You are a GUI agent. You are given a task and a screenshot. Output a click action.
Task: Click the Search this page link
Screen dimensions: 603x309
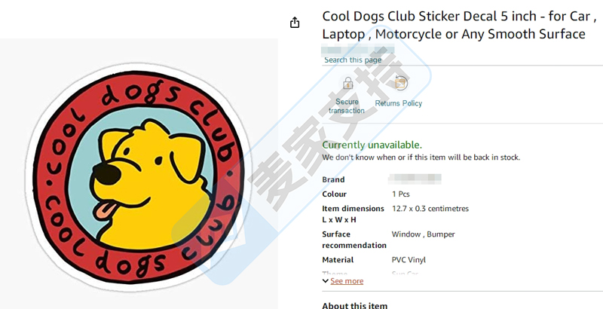pyautogui.click(x=353, y=60)
